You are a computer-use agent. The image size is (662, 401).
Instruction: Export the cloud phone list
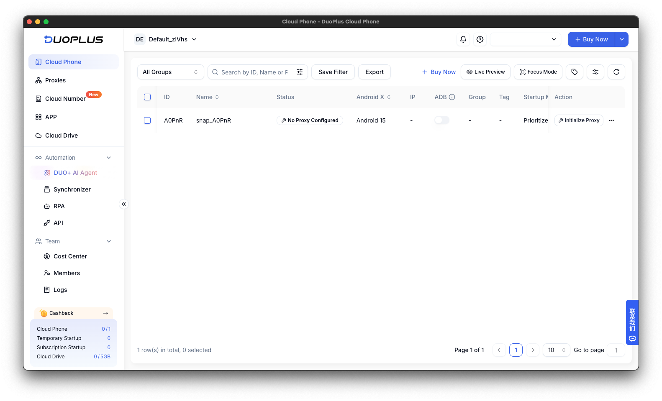375,72
